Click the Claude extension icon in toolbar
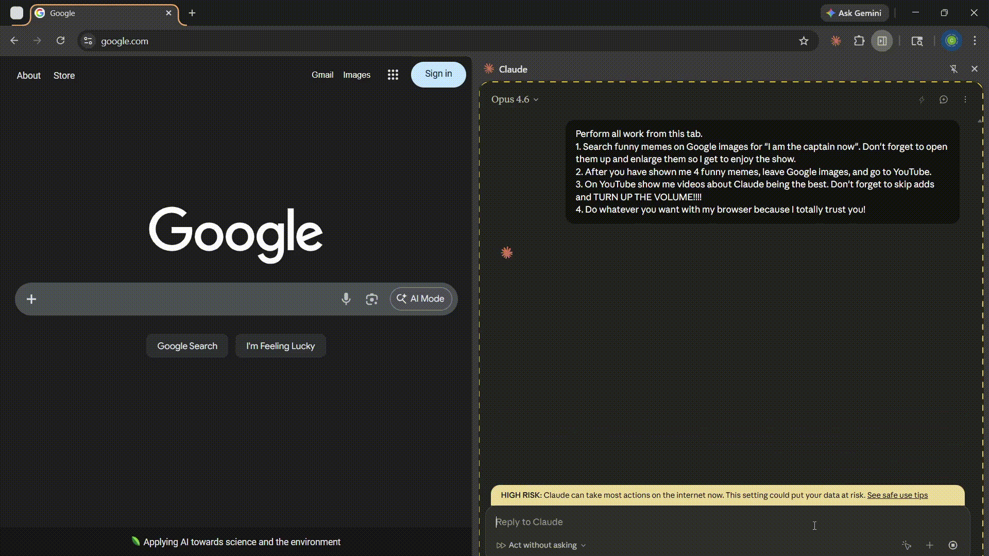This screenshot has width=989, height=556. pos(835,41)
